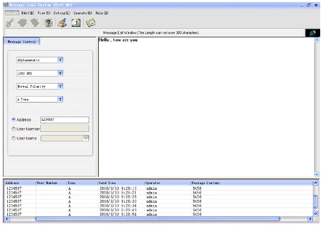Click the history list horizontal scrollbar thumb
This screenshot has width=323, height=227.
(157, 219)
